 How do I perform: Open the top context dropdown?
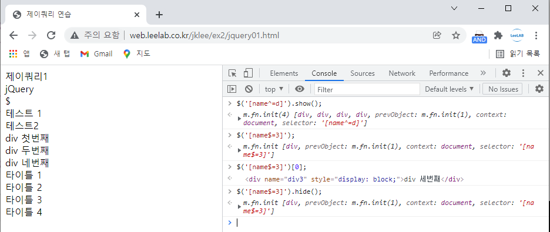274,89
